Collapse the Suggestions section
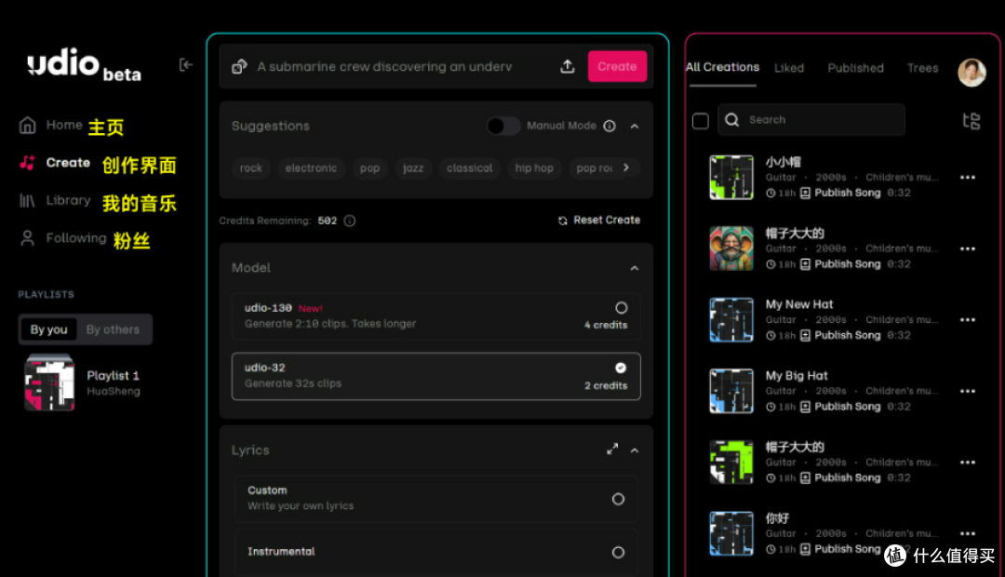Screen dimensions: 1005x577 [x=635, y=127]
